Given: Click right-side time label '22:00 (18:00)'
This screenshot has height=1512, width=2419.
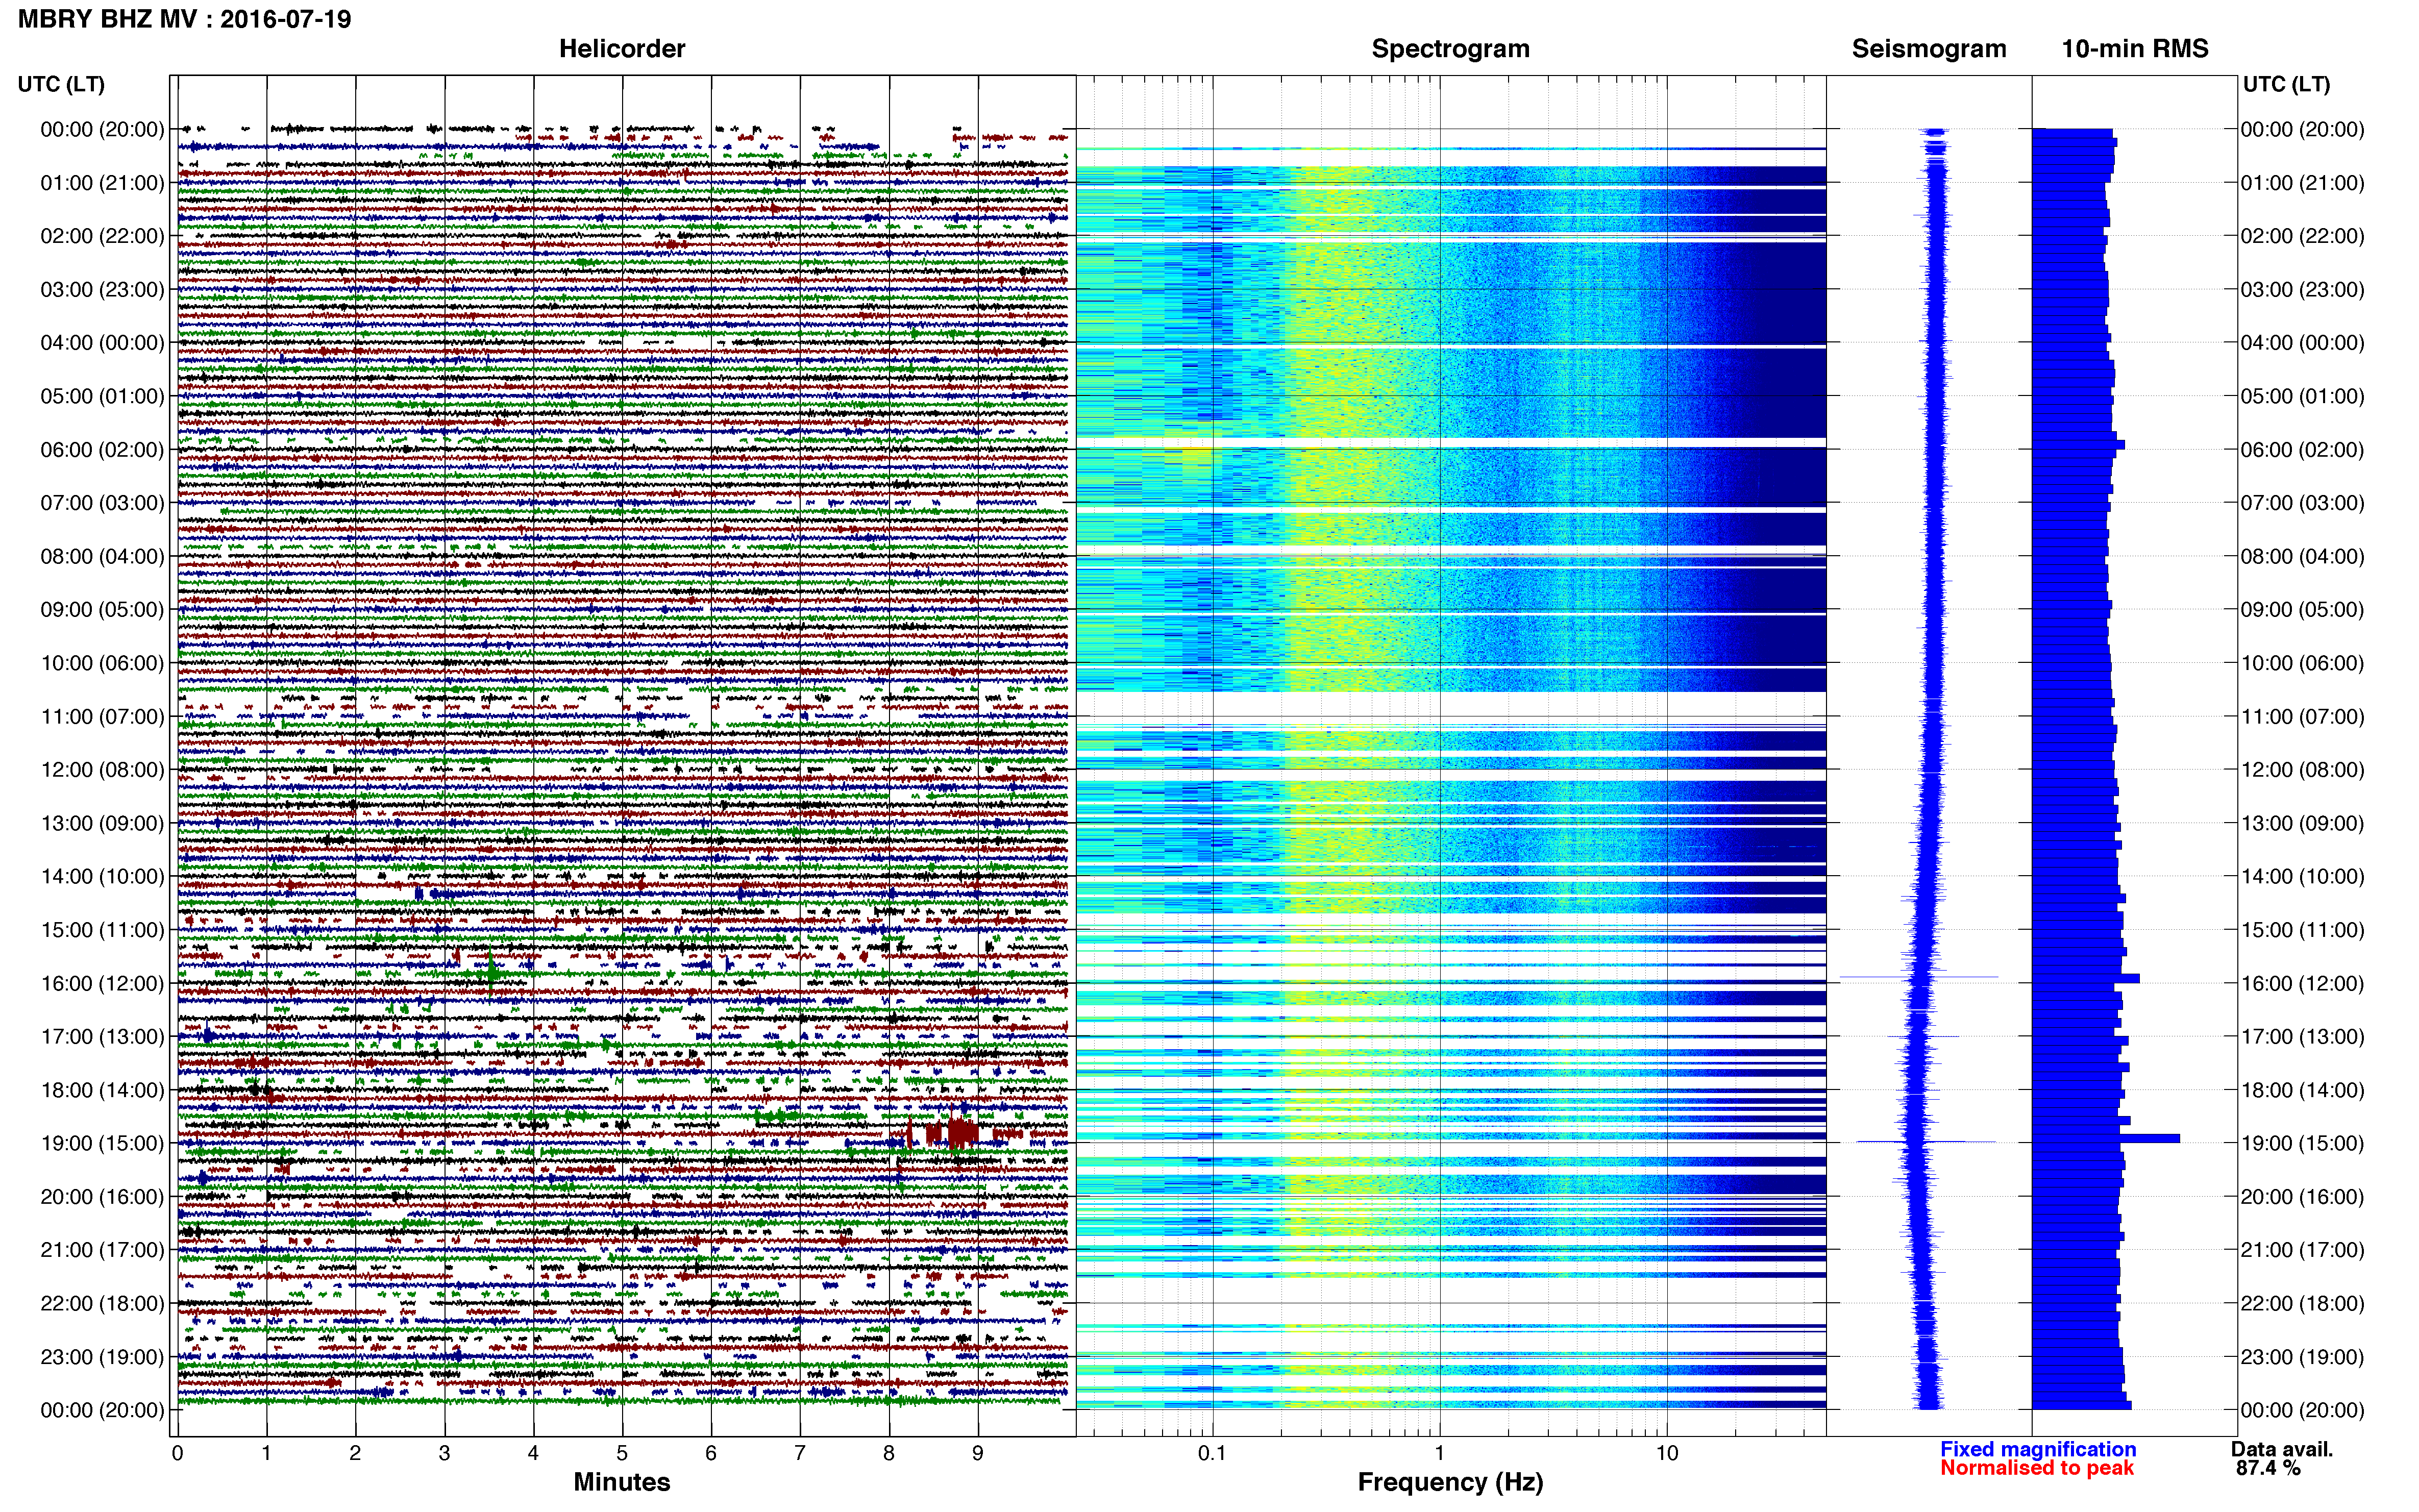Looking at the screenshot, I should 2302,1304.
